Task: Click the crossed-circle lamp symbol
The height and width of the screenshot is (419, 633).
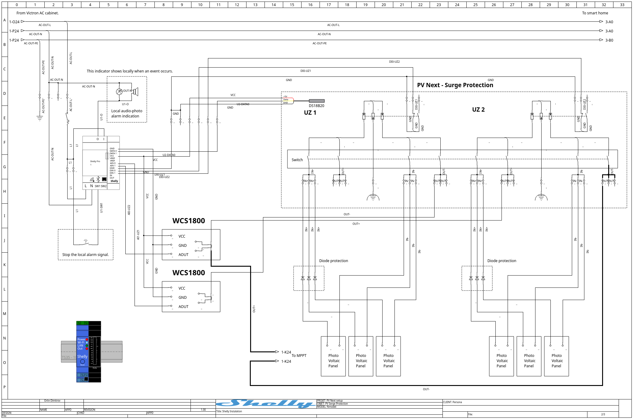Action: click(x=119, y=91)
